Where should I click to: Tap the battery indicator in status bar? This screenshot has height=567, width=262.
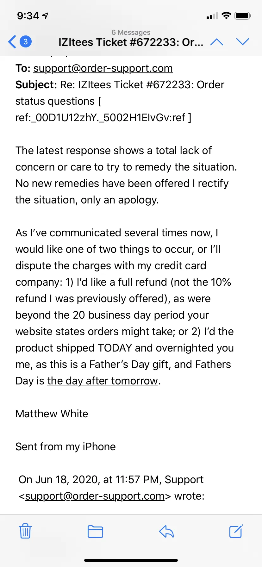point(243,16)
